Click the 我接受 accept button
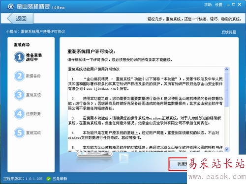 [178, 164]
